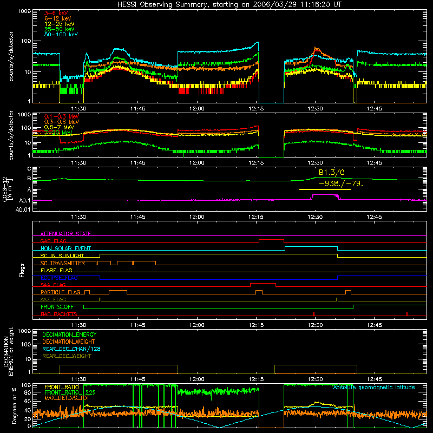Click the Degrees or % axis title
Viewport: 433px width, 433px height.
pos(14,405)
